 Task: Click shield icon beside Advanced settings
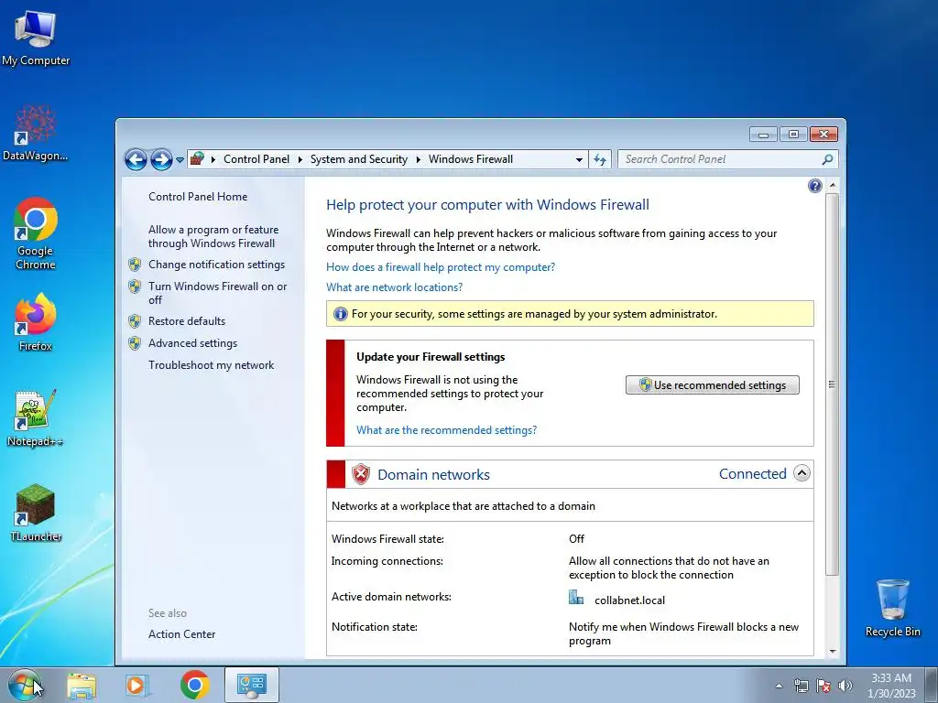click(x=136, y=343)
